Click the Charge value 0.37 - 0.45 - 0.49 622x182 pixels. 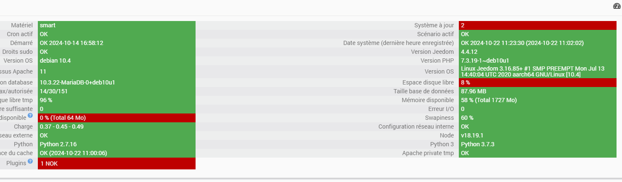[x=116, y=127]
